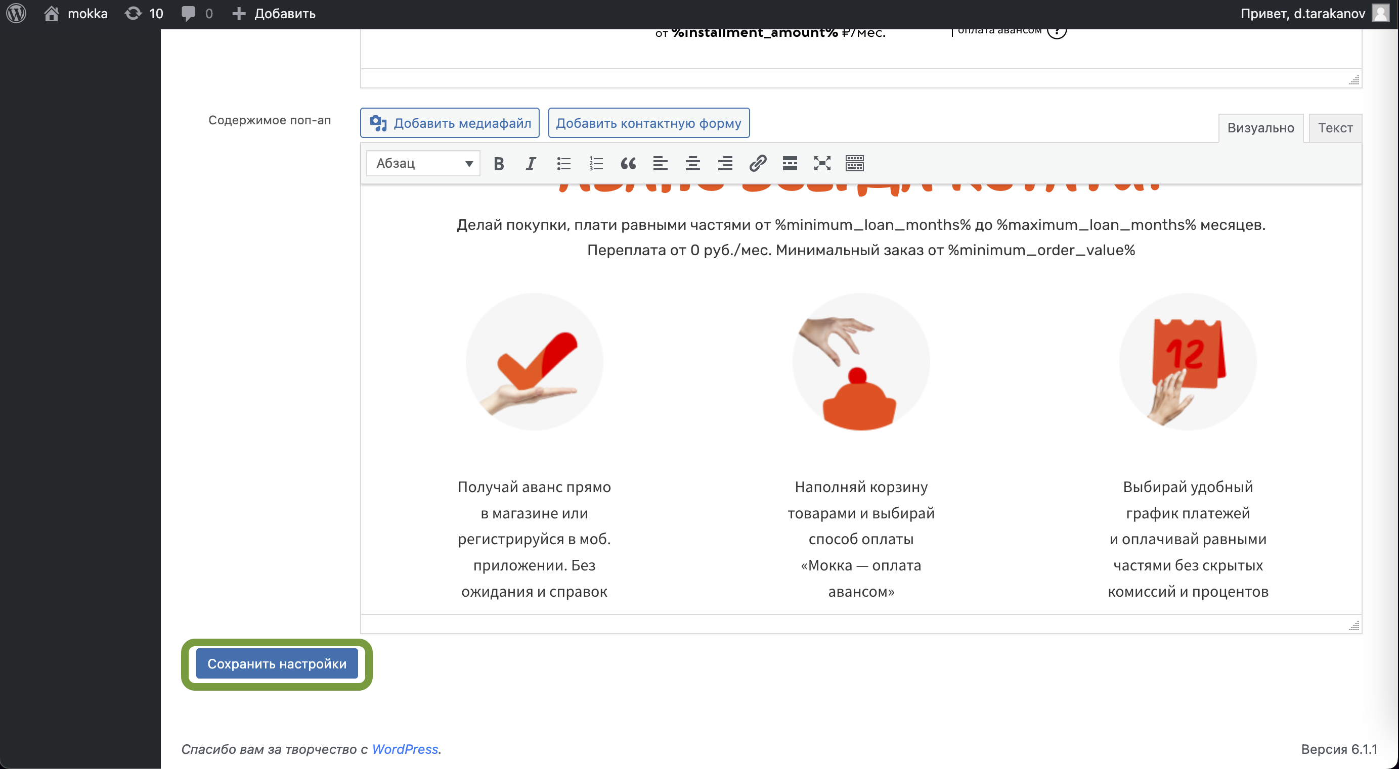Viewport: 1399px width, 769px height.
Task: Toggle fullscreen distraction-free mode
Action: click(822, 163)
